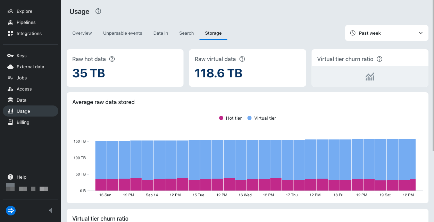Open the External data cloud icon
This screenshot has height=222, width=434.
pos(10,67)
